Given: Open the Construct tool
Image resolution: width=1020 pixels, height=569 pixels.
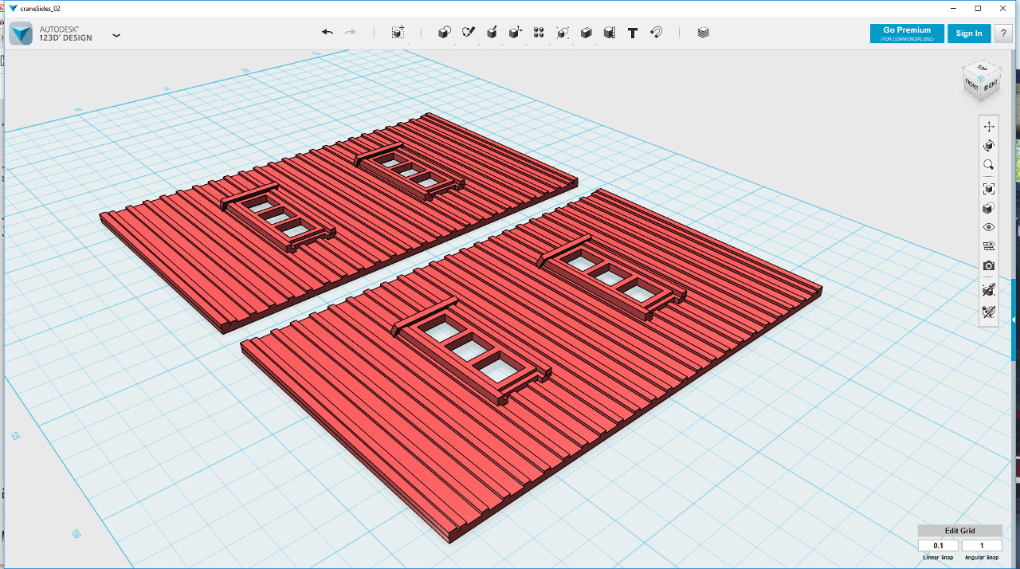Looking at the screenshot, I should pos(492,33).
